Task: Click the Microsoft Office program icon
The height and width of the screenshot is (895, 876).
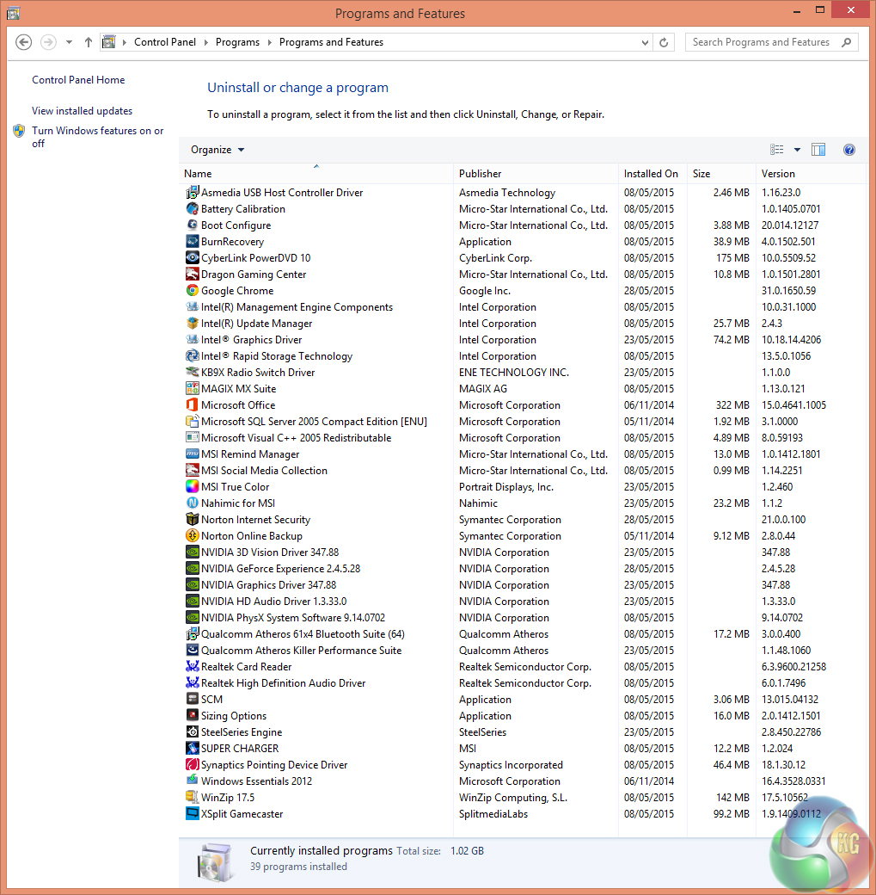Action: pos(193,405)
